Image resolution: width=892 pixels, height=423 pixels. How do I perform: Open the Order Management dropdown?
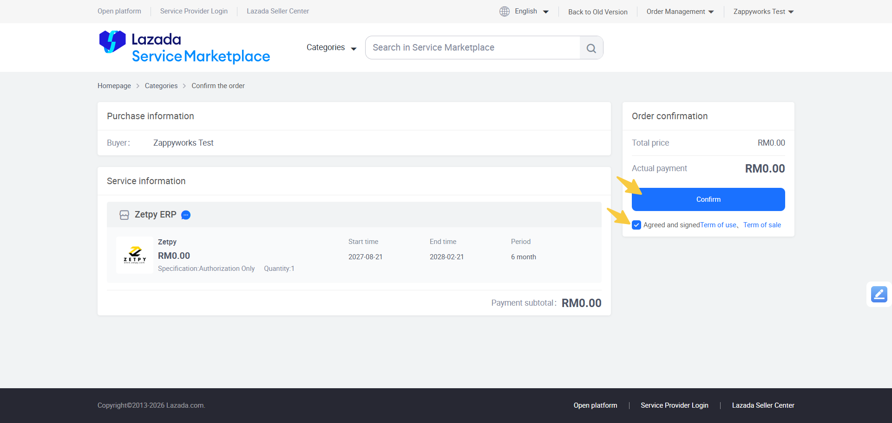pyautogui.click(x=680, y=12)
